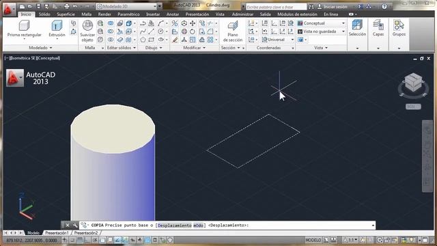Switch to the Render ribbon tab

click(104, 14)
